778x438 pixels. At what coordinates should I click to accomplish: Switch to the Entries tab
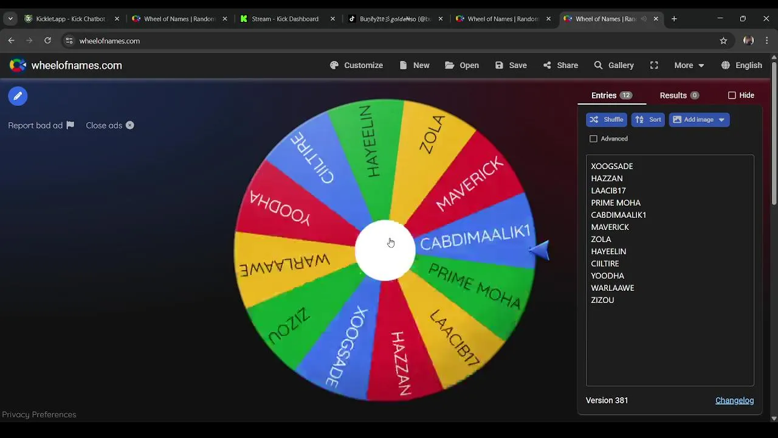click(x=611, y=96)
